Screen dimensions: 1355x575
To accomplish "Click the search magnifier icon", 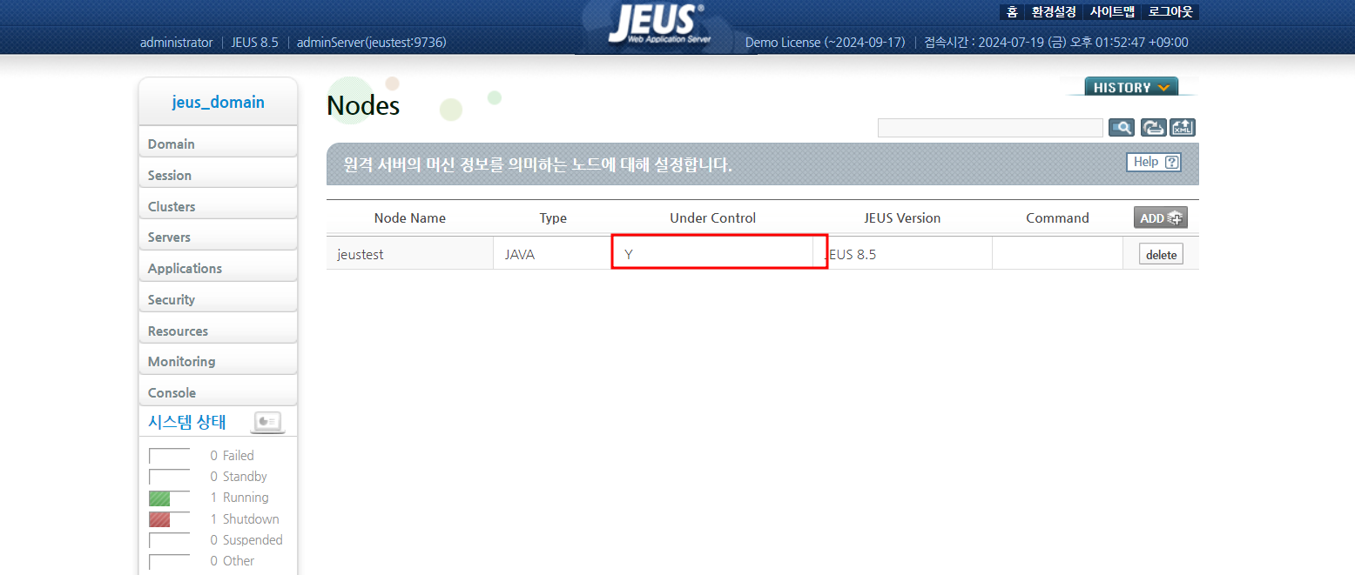I will point(1122,128).
